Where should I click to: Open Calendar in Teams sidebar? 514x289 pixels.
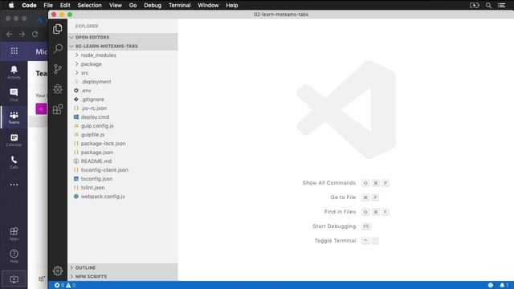(x=14, y=140)
